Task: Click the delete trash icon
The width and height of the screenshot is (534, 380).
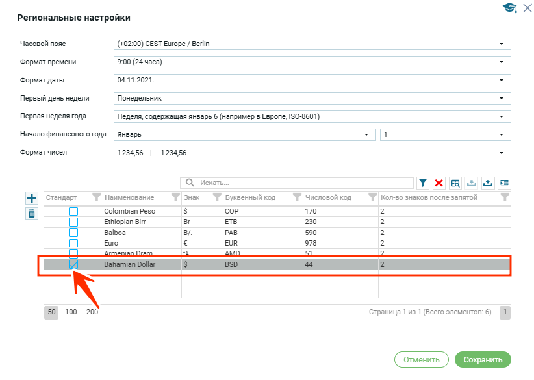Action: coord(32,213)
